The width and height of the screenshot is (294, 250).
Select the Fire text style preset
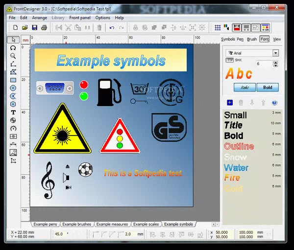point(232,178)
